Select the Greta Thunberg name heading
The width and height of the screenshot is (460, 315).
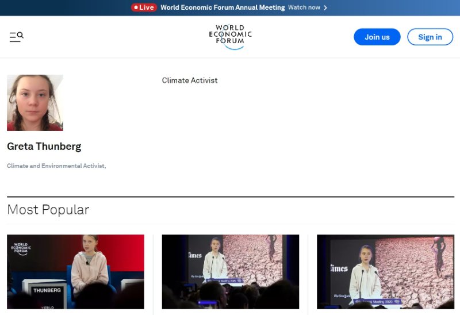(44, 147)
